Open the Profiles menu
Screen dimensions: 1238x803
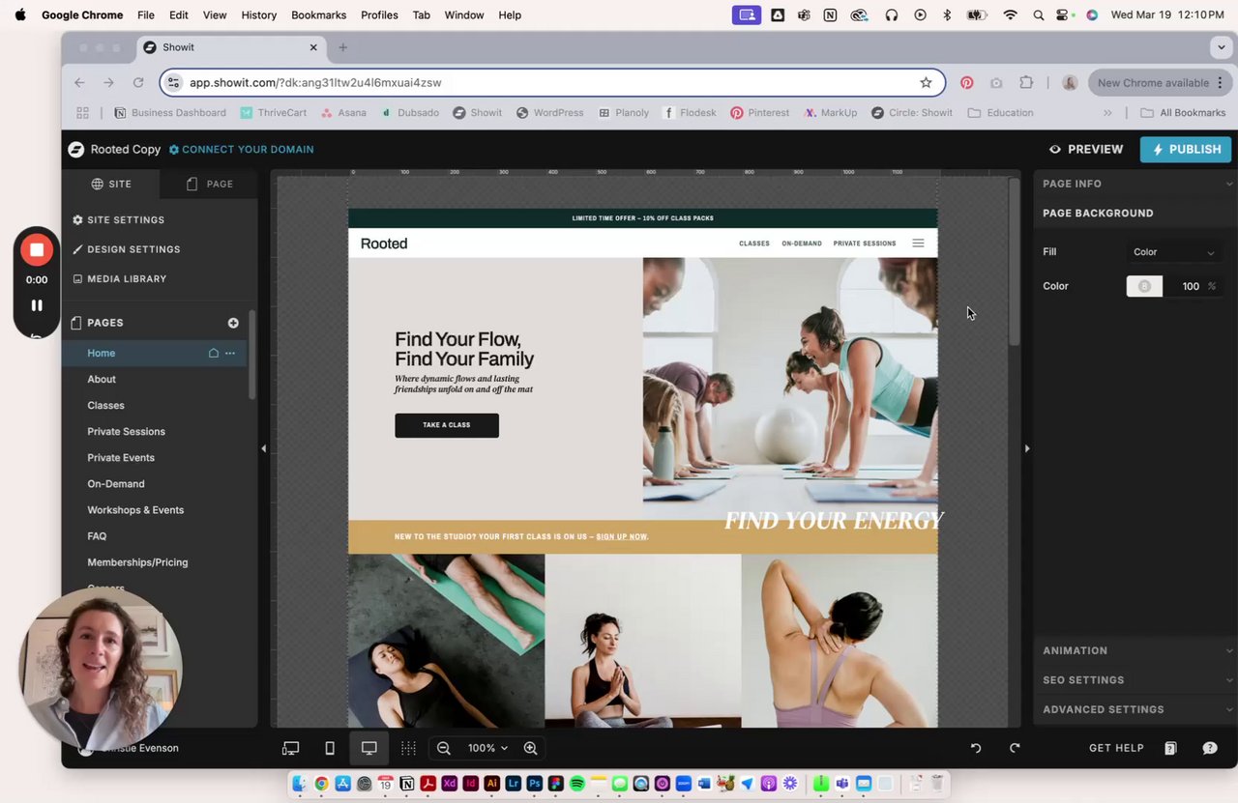click(379, 15)
